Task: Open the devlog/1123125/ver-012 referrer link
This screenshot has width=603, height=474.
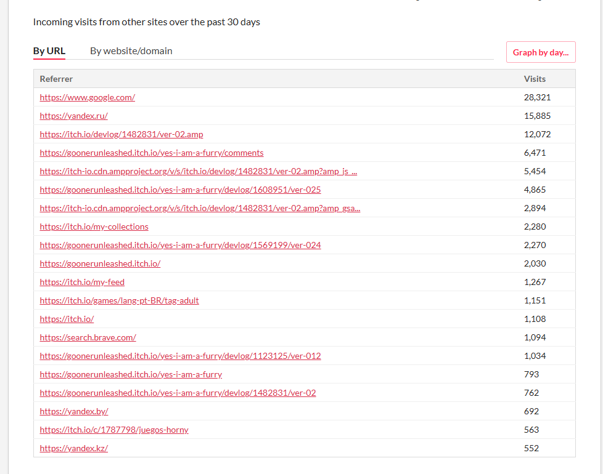Action: [x=181, y=356]
